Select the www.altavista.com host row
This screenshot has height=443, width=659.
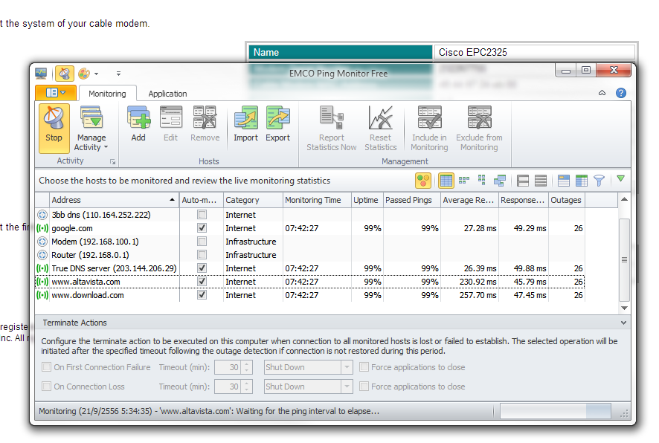coord(86,282)
